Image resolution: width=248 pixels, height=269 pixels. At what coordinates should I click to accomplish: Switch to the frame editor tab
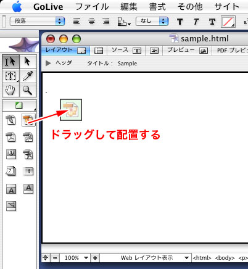(99, 51)
